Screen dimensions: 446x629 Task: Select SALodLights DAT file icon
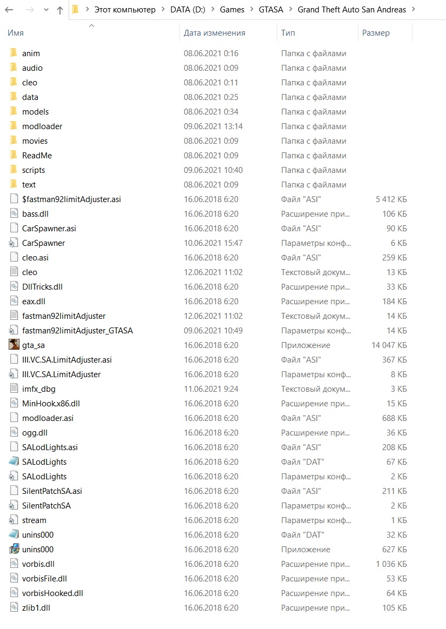coord(14,461)
